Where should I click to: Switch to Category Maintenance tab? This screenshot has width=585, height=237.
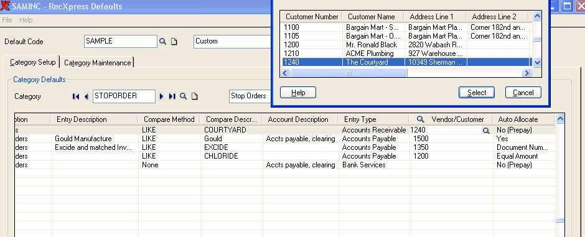click(97, 63)
